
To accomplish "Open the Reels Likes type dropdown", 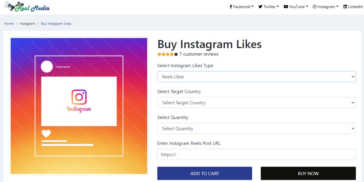I will pos(256,77).
